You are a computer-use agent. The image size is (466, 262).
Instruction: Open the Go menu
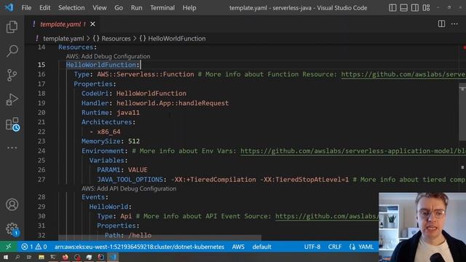pyautogui.click(x=119, y=8)
